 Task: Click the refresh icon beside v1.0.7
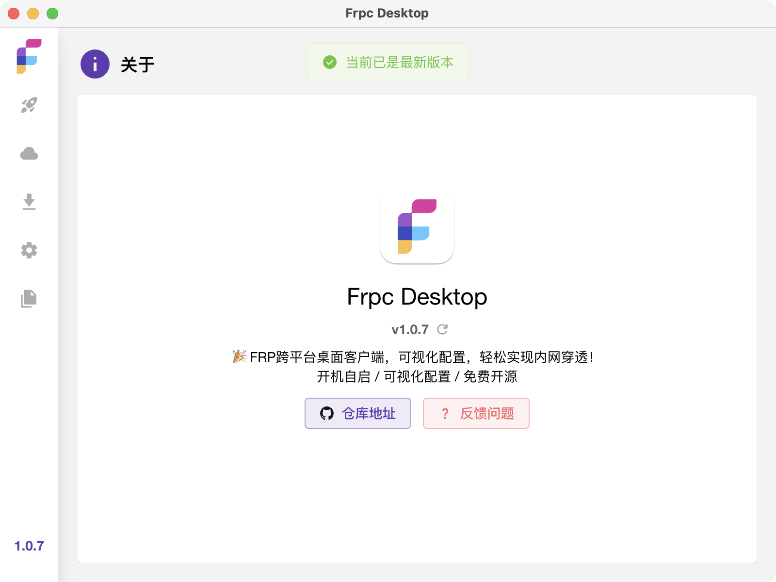coord(442,330)
